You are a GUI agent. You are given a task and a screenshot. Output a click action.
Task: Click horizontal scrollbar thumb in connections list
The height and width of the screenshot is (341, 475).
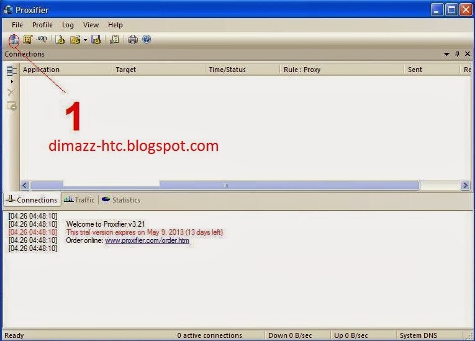pyautogui.click(x=225, y=185)
